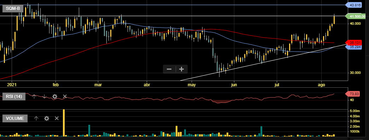
Task: Click the jul date axis label
Action: click(x=277, y=85)
